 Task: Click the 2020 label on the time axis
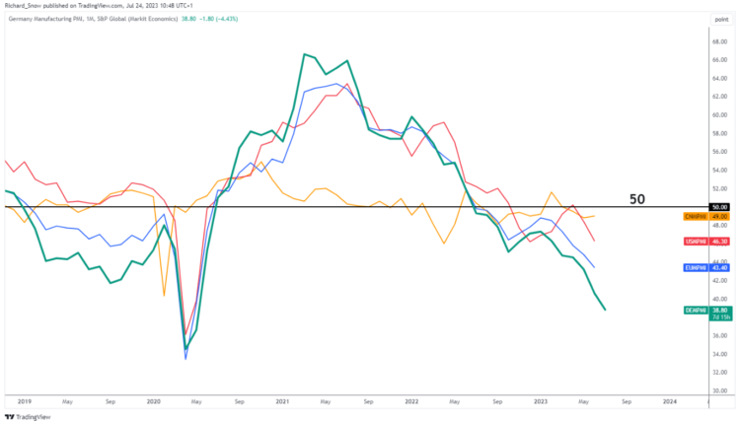click(x=153, y=401)
